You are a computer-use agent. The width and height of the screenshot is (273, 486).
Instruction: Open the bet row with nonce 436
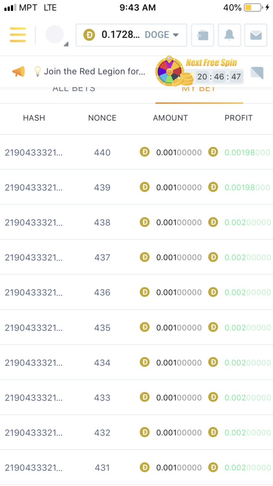(x=102, y=292)
